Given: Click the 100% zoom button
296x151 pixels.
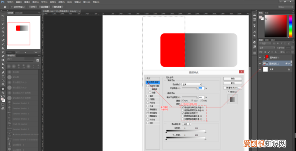Looking at the screenshot, I should 33,7.
